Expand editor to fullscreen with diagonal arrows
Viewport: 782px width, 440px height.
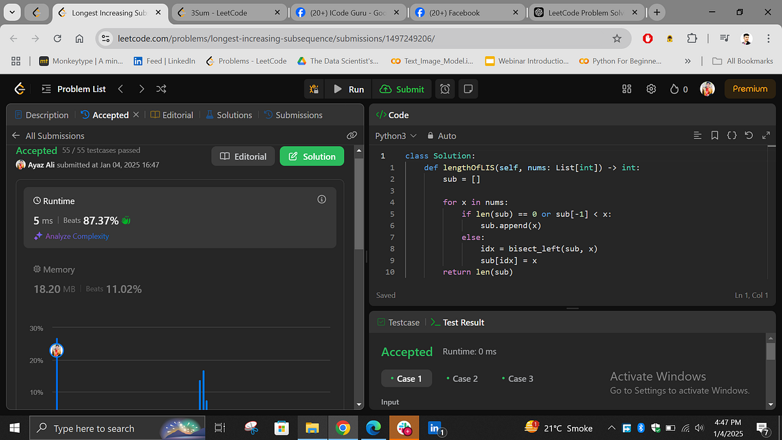click(x=765, y=135)
